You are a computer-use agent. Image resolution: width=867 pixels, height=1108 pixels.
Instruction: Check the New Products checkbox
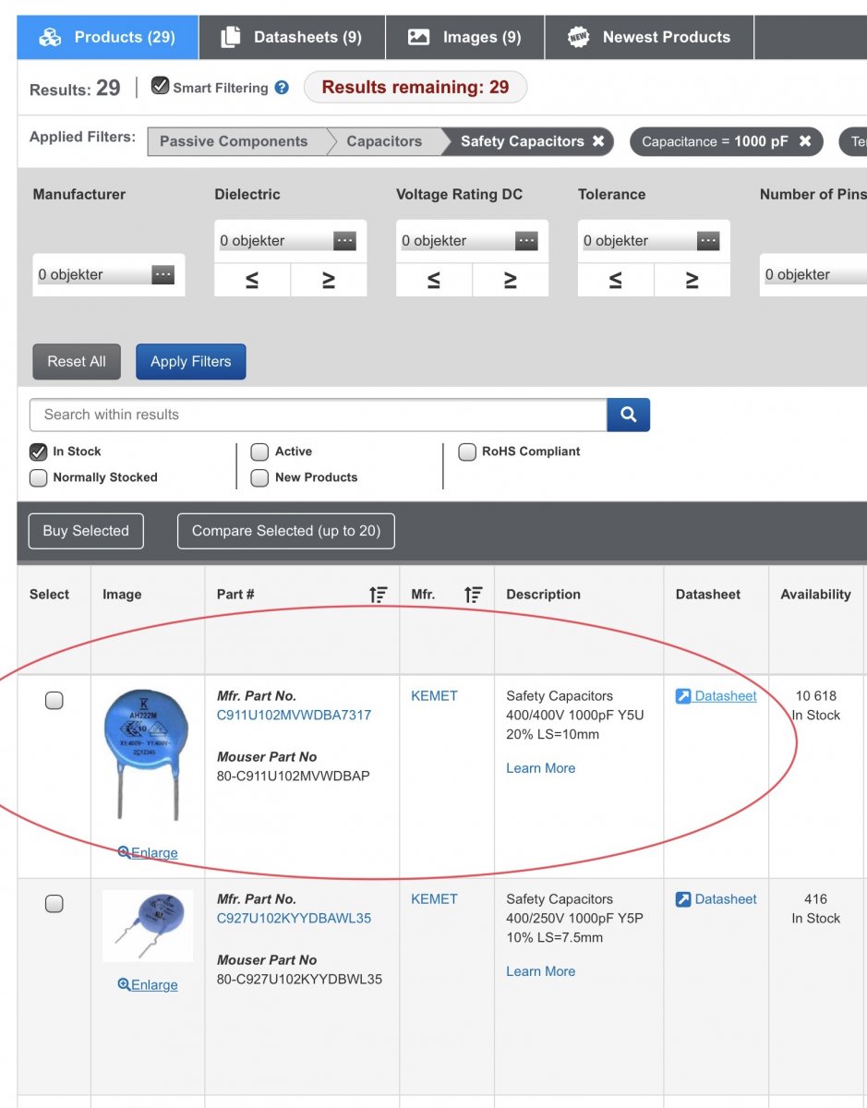(x=259, y=477)
